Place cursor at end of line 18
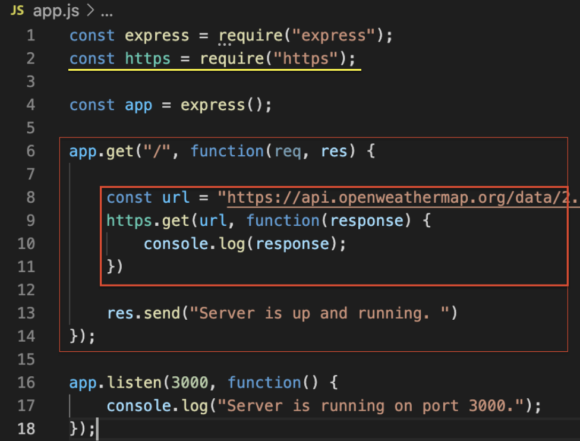The image size is (580, 441). (96, 429)
